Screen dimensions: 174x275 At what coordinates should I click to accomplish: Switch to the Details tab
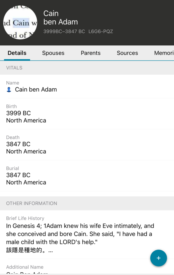pos(17,53)
